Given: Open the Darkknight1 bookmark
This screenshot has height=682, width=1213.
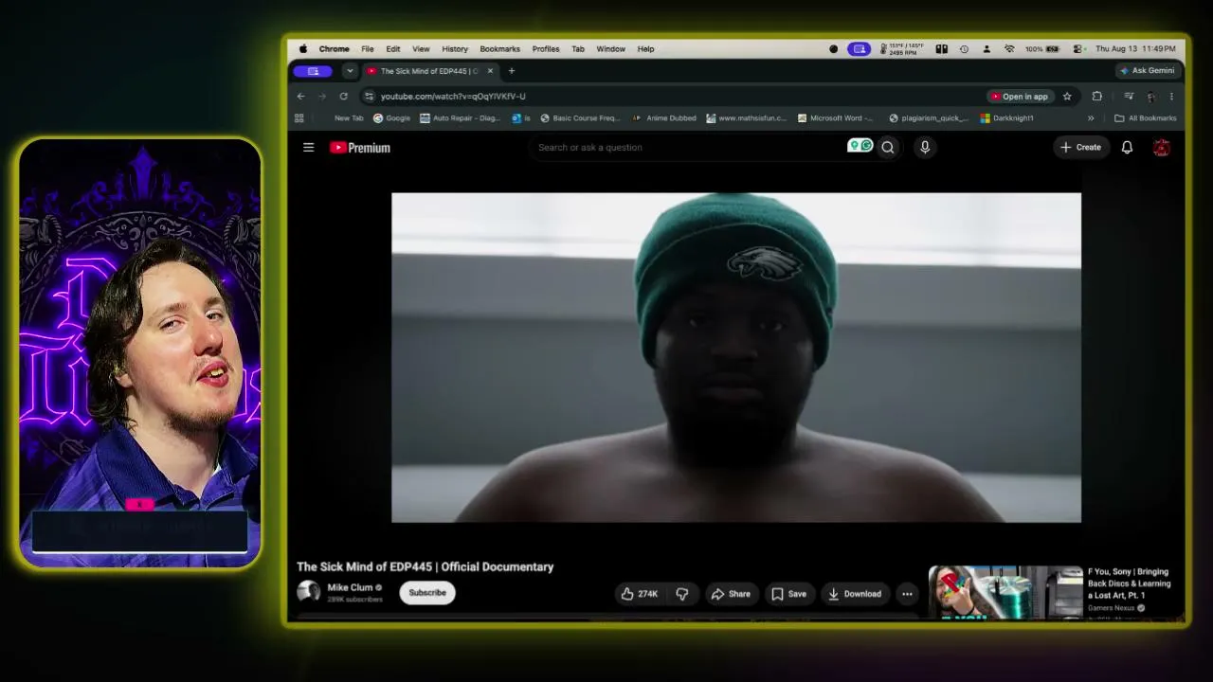Looking at the screenshot, I should 1006,118.
